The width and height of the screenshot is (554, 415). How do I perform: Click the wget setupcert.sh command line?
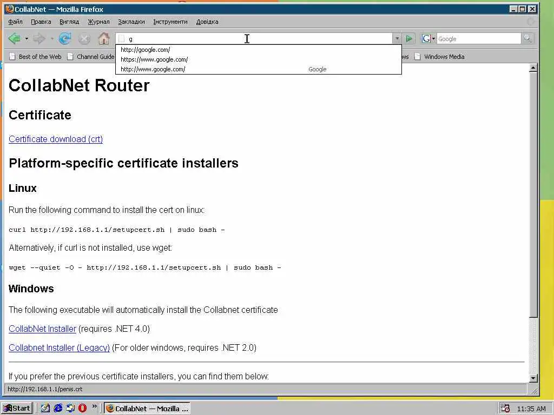[x=145, y=267]
